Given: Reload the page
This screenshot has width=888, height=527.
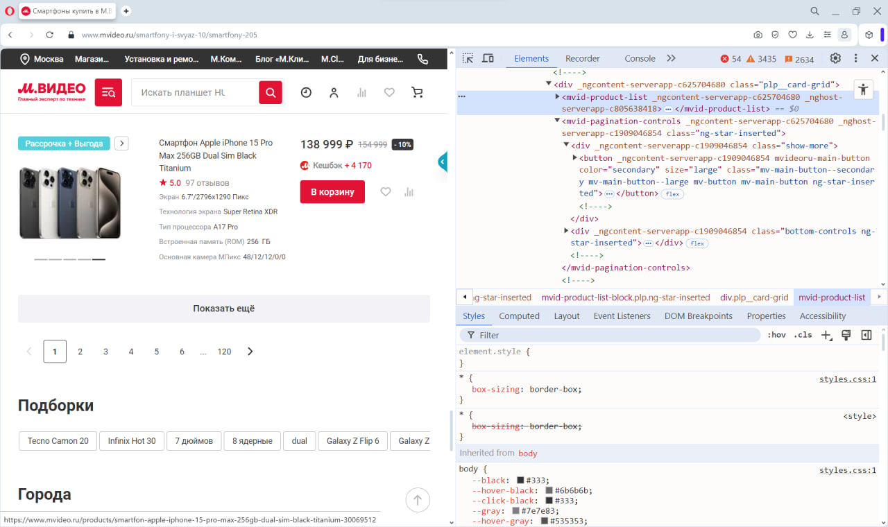Looking at the screenshot, I should pyautogui.click(x=50, y=35).
